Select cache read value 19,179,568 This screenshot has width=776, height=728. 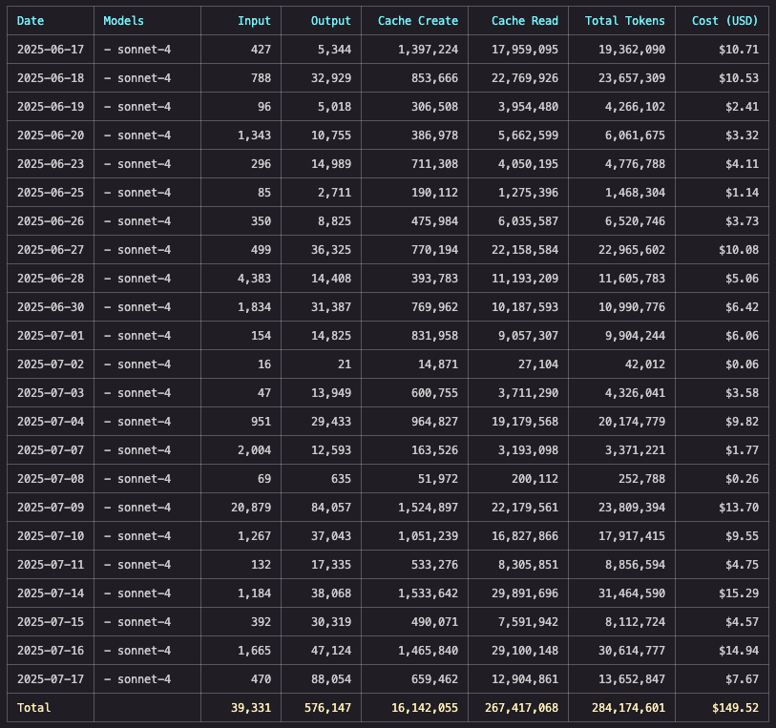[525, 423]
